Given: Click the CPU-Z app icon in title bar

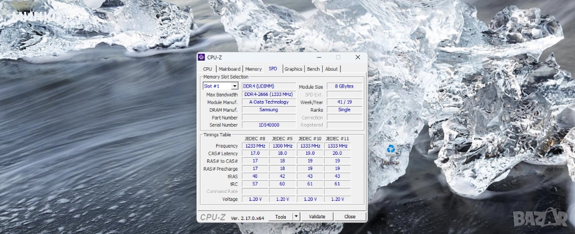Looking at the screenshot, I should 202,57.
